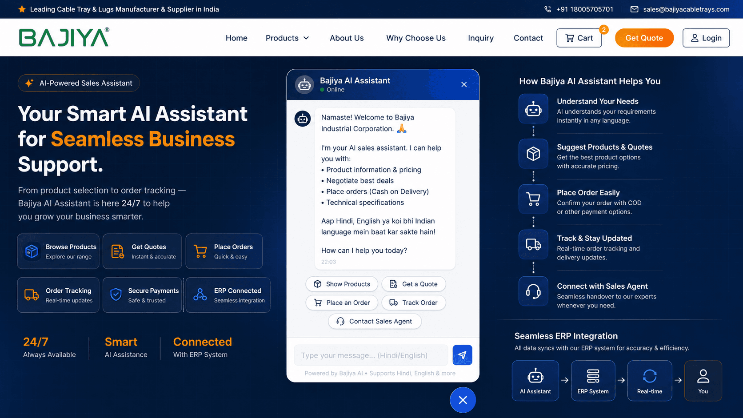This screenshot has width=743, height=418.
Task: Call the phone number +91 18005705701
Action: [x=585, y=9]
